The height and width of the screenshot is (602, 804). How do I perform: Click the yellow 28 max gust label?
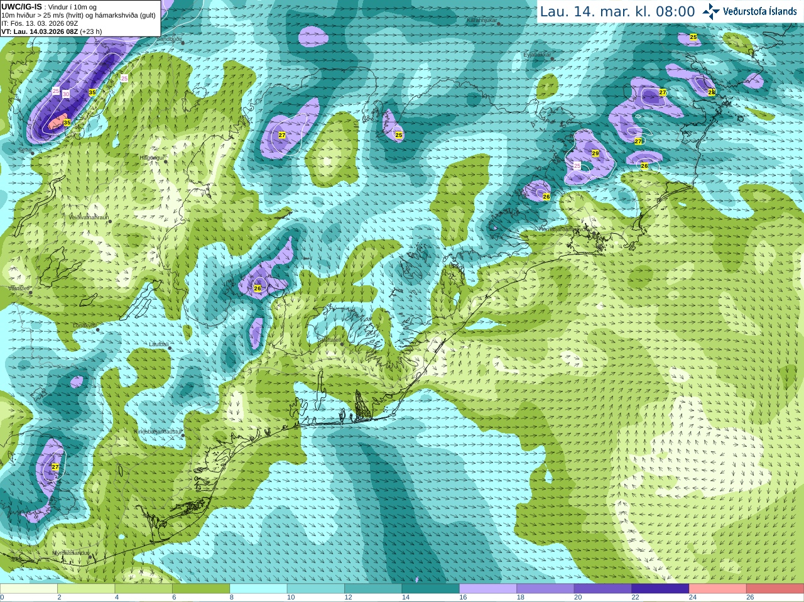point(712,92)
